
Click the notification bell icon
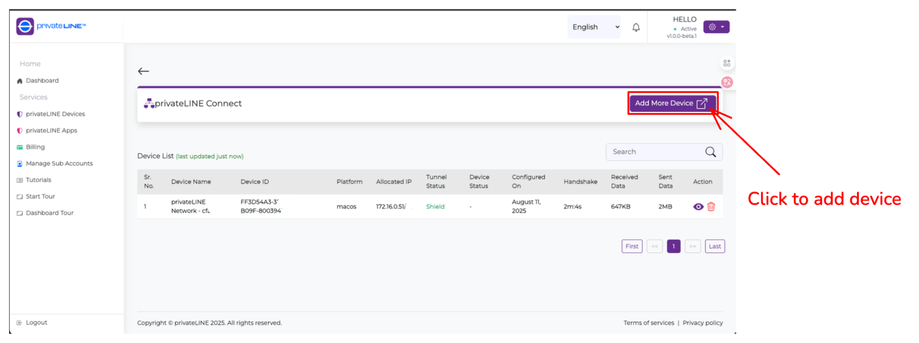click(636, 28)
